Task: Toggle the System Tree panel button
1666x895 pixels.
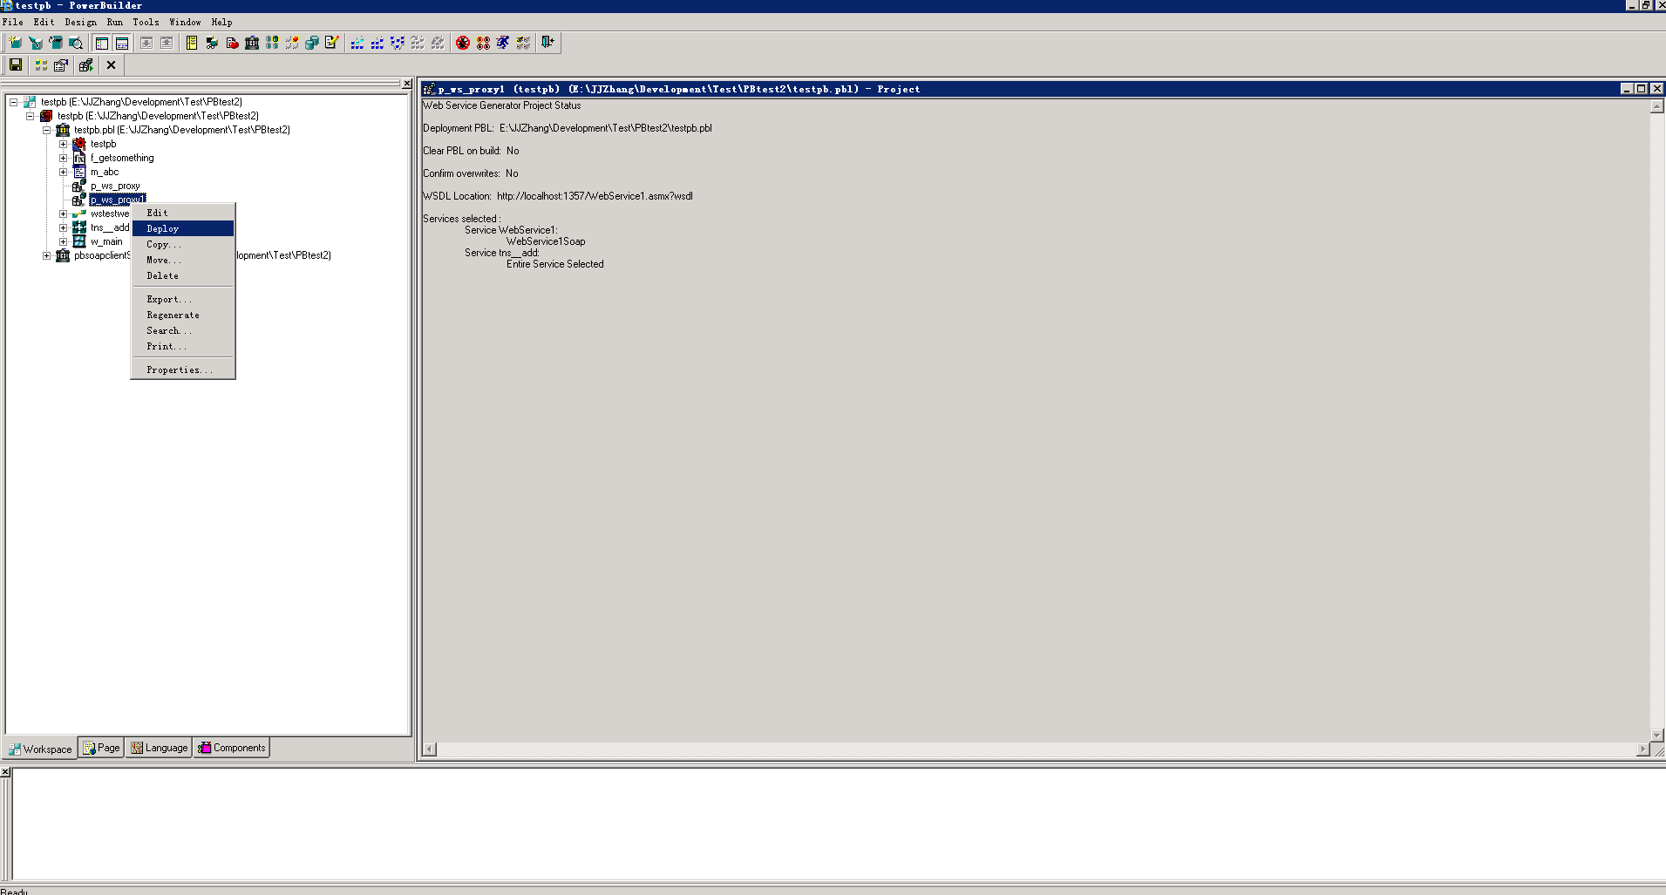Action: click(x=102, y=42)
